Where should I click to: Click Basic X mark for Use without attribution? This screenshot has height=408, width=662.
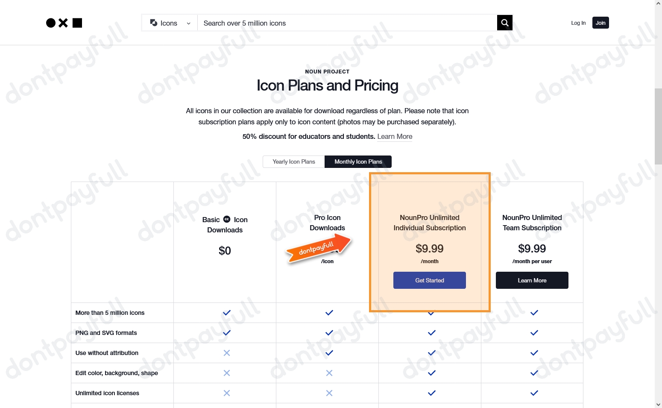[227, 353]
